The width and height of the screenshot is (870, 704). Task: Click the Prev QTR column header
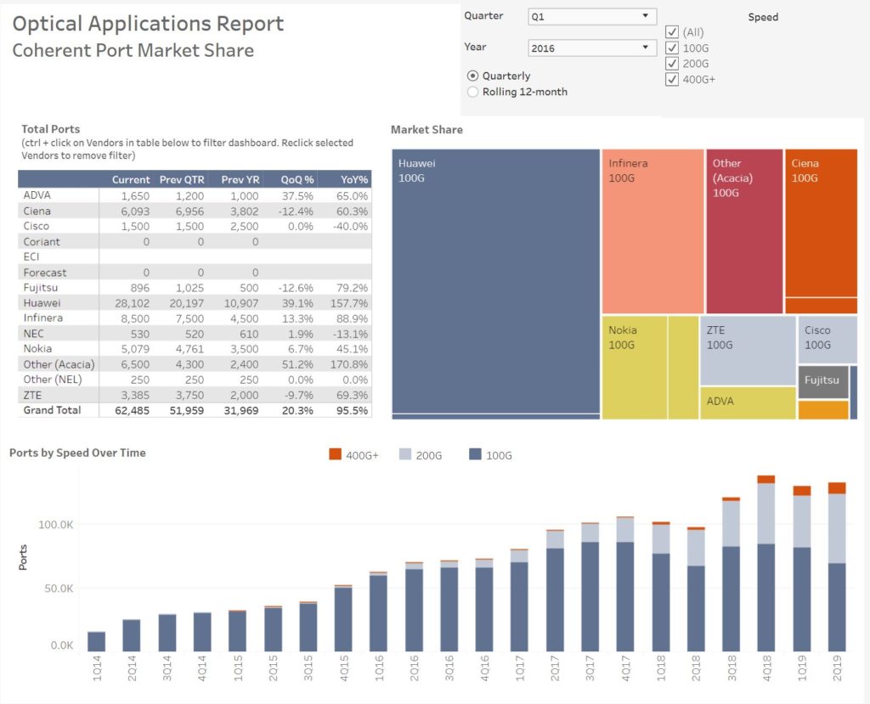click(x=182, y=179)
